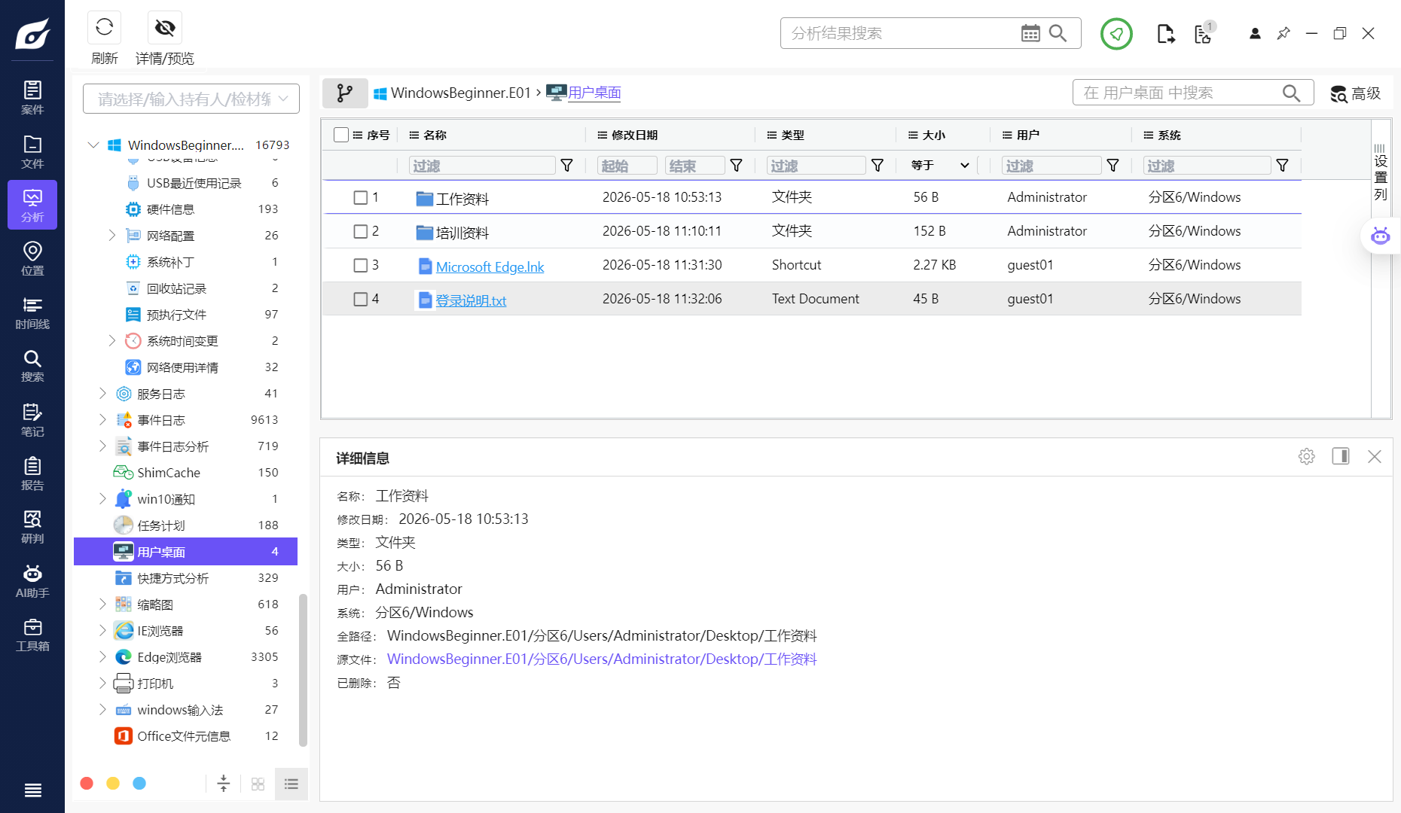
Task: Expand the 服务日志 tree node
Action: tap(102, 393)
